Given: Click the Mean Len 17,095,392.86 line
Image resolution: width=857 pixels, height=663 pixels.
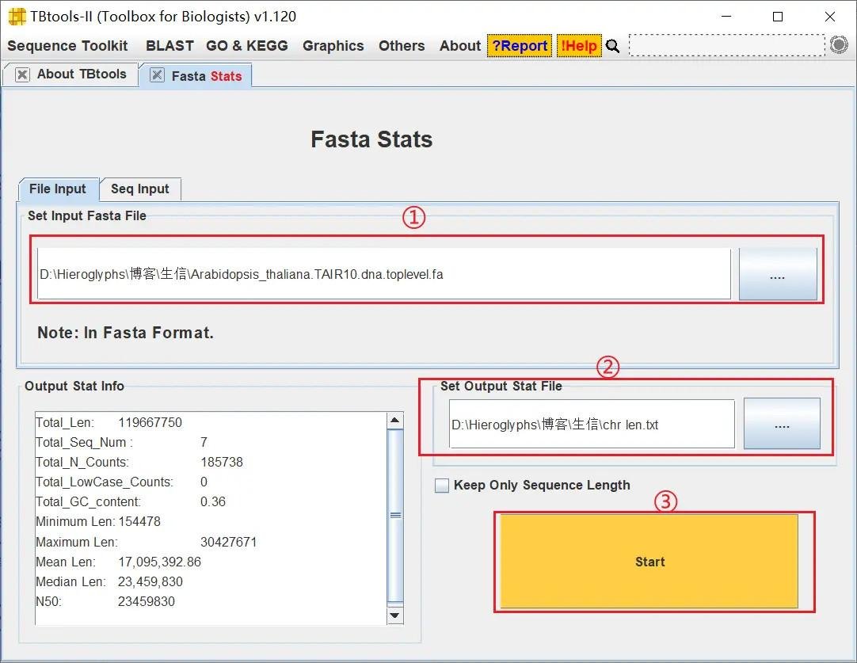Looking at the screenshot, I should 118,562.
